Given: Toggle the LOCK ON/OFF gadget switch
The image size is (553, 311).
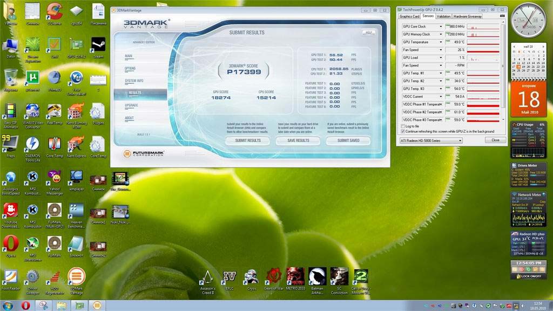Looking at the screenshot, I should [528, 276].
